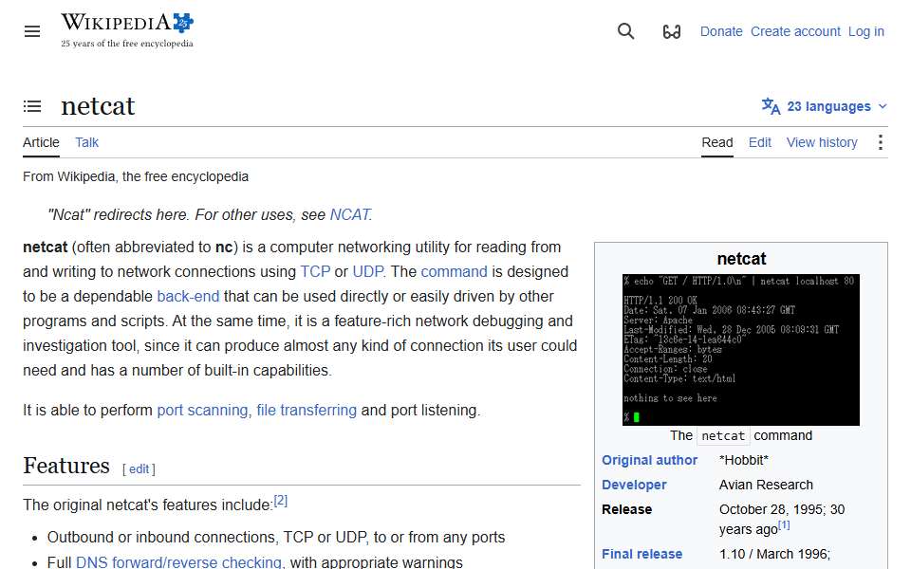
Task: Click the Wikipedia logo
Action: pyautogui.click(x=127, y=30)
